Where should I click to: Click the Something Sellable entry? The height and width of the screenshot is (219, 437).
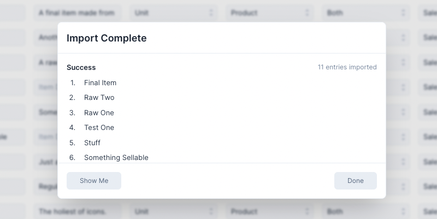pos(116,158)
